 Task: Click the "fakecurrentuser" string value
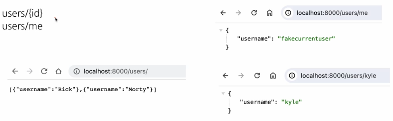307,38
